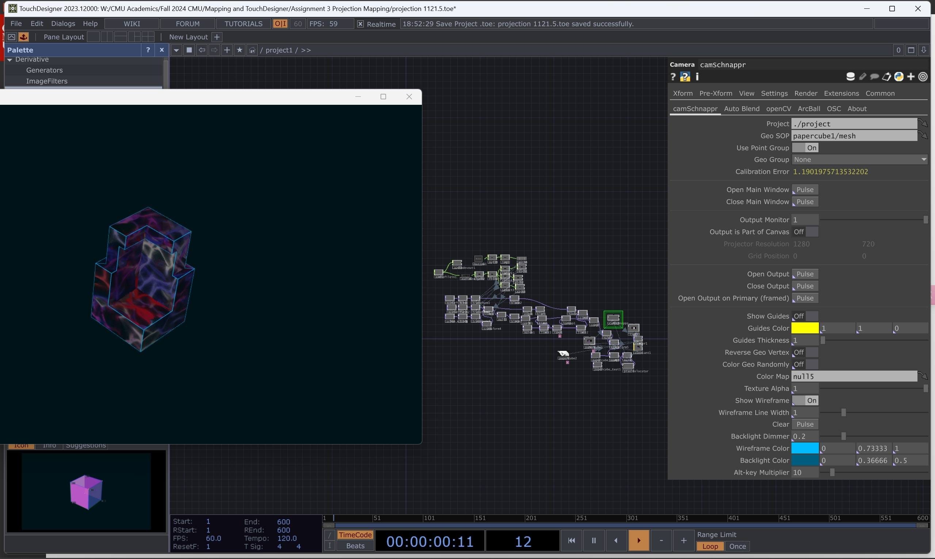Uncheck the Realtime checkbox

tap(360, 24)
